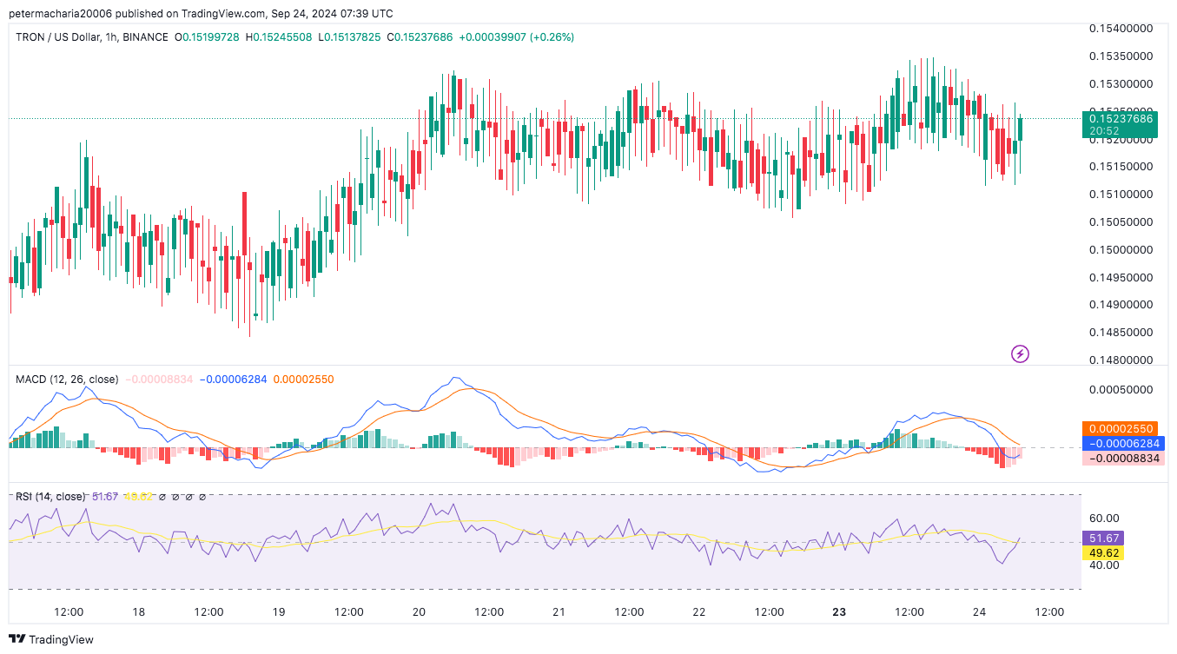Image resolution: width=1177 pixels, height=654 pixels.
Task: Click the yellow 49.62 value in RSI legend
Action: click(x=139, y=497)
